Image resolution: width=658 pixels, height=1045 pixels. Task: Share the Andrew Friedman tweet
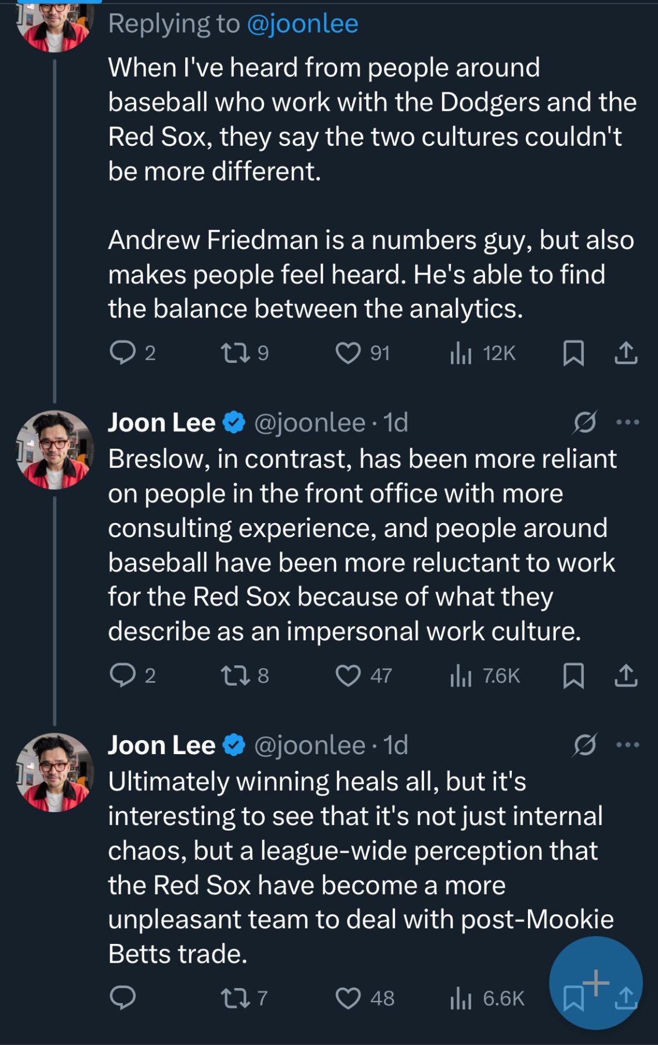[x=626, y=353]
